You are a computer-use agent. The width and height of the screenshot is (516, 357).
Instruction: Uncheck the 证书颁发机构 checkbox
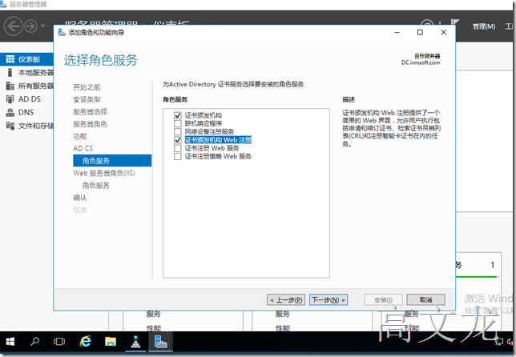pyautogui.click(x=178, y=115)
